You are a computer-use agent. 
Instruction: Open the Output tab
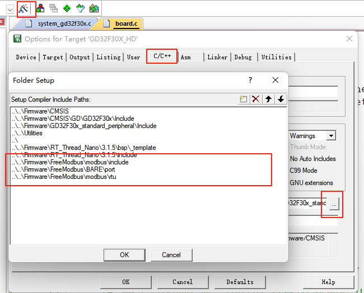[80, 57]
